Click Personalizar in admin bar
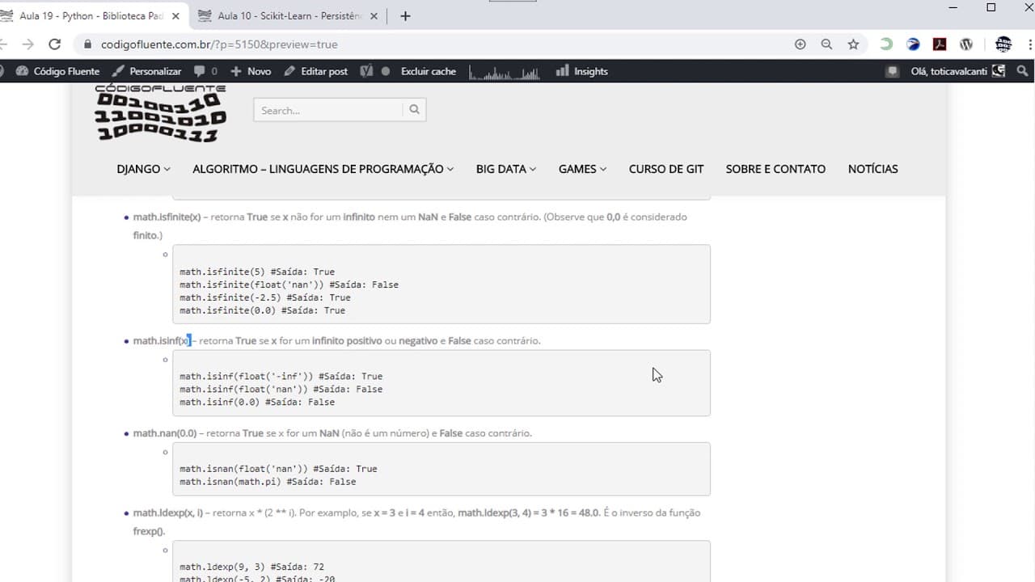Screen dimensions: 1035x582 click(147, 71)
